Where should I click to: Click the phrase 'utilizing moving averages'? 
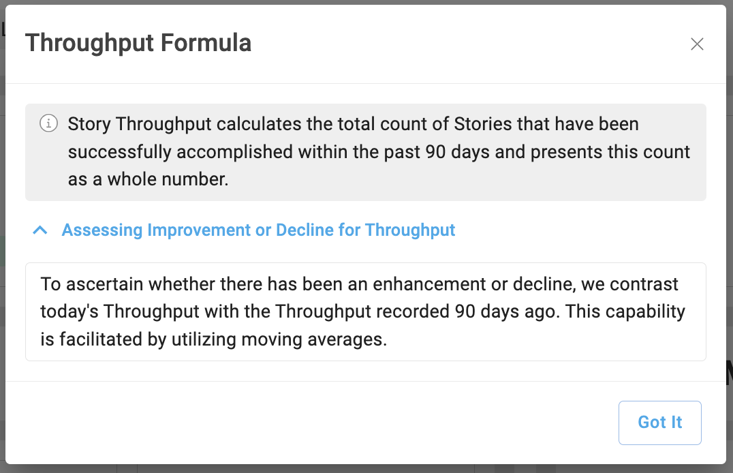click(279, 339)
